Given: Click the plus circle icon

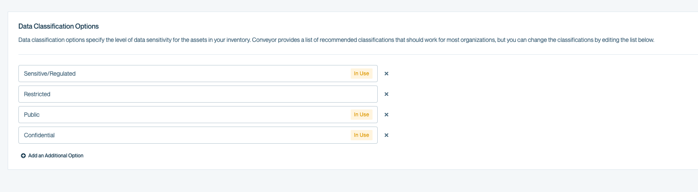Looking at the screenshot, I should (23, 156).
